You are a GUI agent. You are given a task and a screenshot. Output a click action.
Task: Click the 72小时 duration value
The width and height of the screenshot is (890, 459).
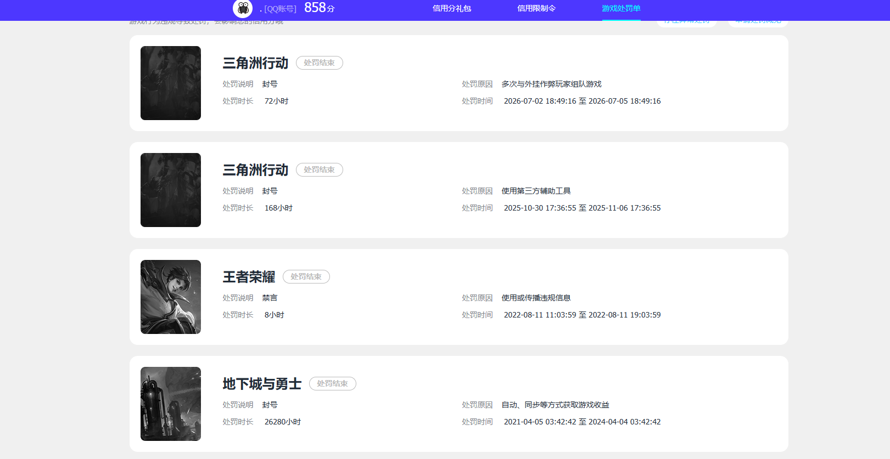(x=276, y=101)
